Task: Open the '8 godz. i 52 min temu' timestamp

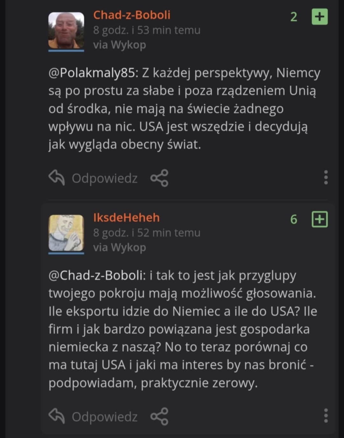Action: (147, 233)
